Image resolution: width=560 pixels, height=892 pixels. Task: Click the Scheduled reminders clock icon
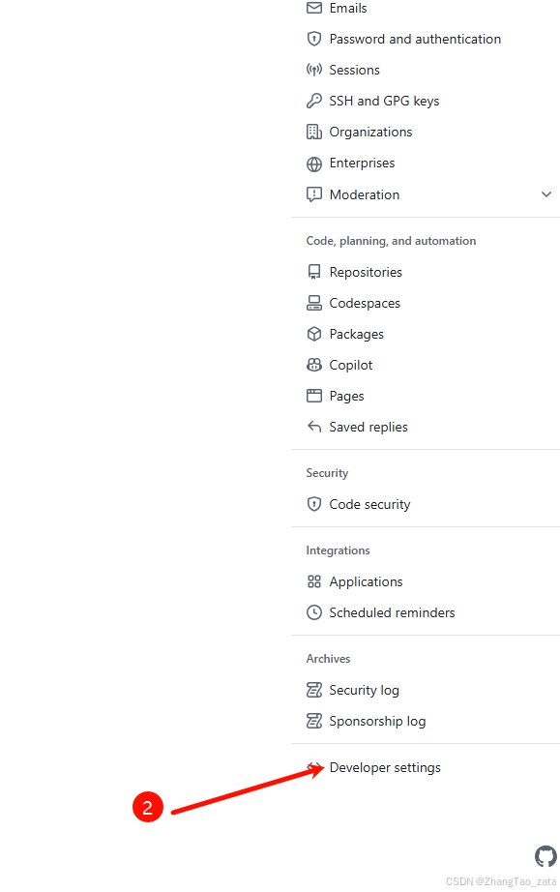pyautogui.click(x=313, y=612)
